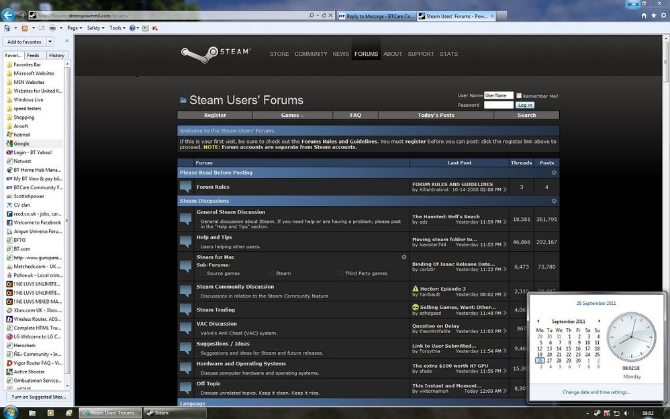Screen dimensions: 670x419
Task: Open the Games dropdown in forum navigation
Action: coord(291,115)
